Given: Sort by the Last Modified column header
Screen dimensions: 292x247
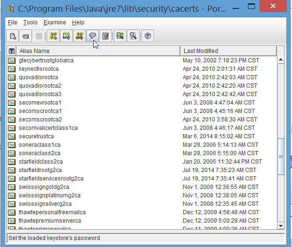Looking at the screenshot, I should pyautogui.click(x=229, y=51).
